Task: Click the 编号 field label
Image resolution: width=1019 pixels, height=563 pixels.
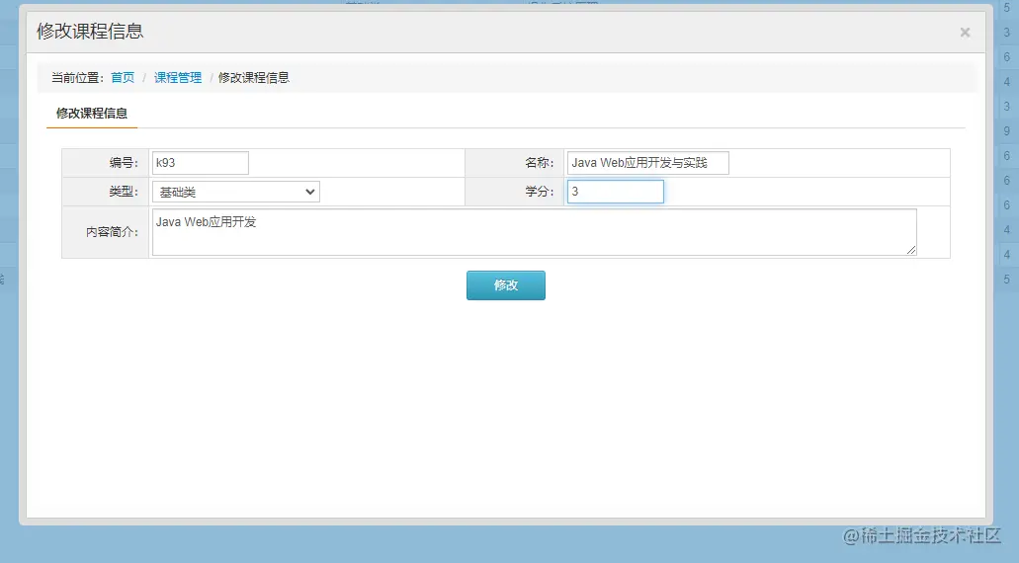Action: click(124, 163)
